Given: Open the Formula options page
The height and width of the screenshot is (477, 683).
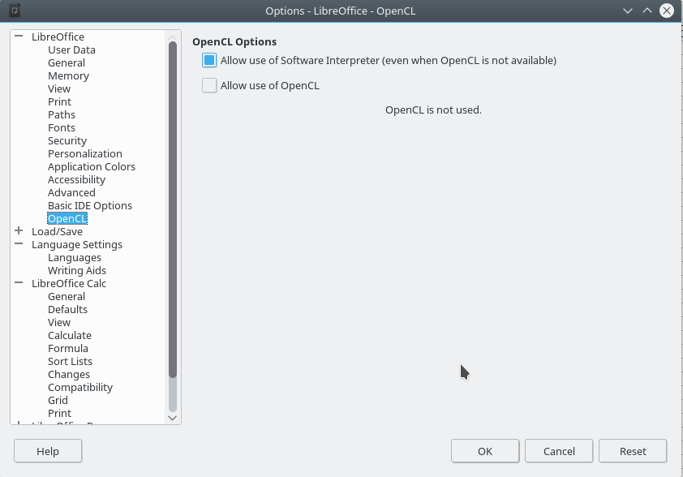Looking at the screenshot, I should tap(68, 349).
